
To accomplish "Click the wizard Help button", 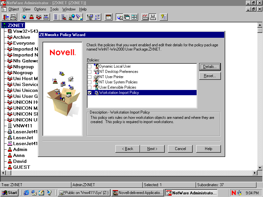I will coord(208,149).
